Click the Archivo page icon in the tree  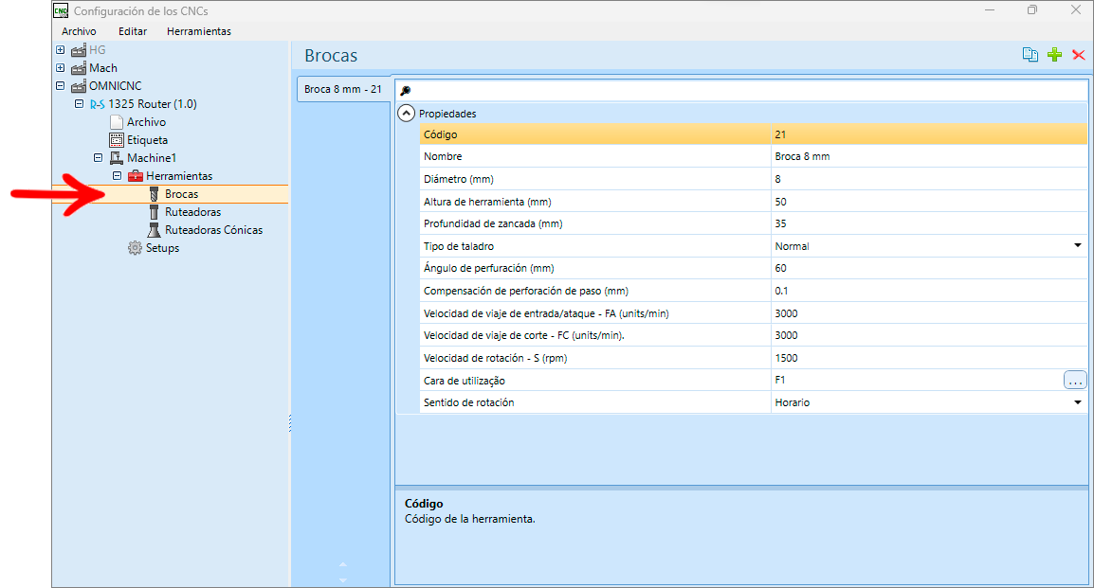(117, 122)
